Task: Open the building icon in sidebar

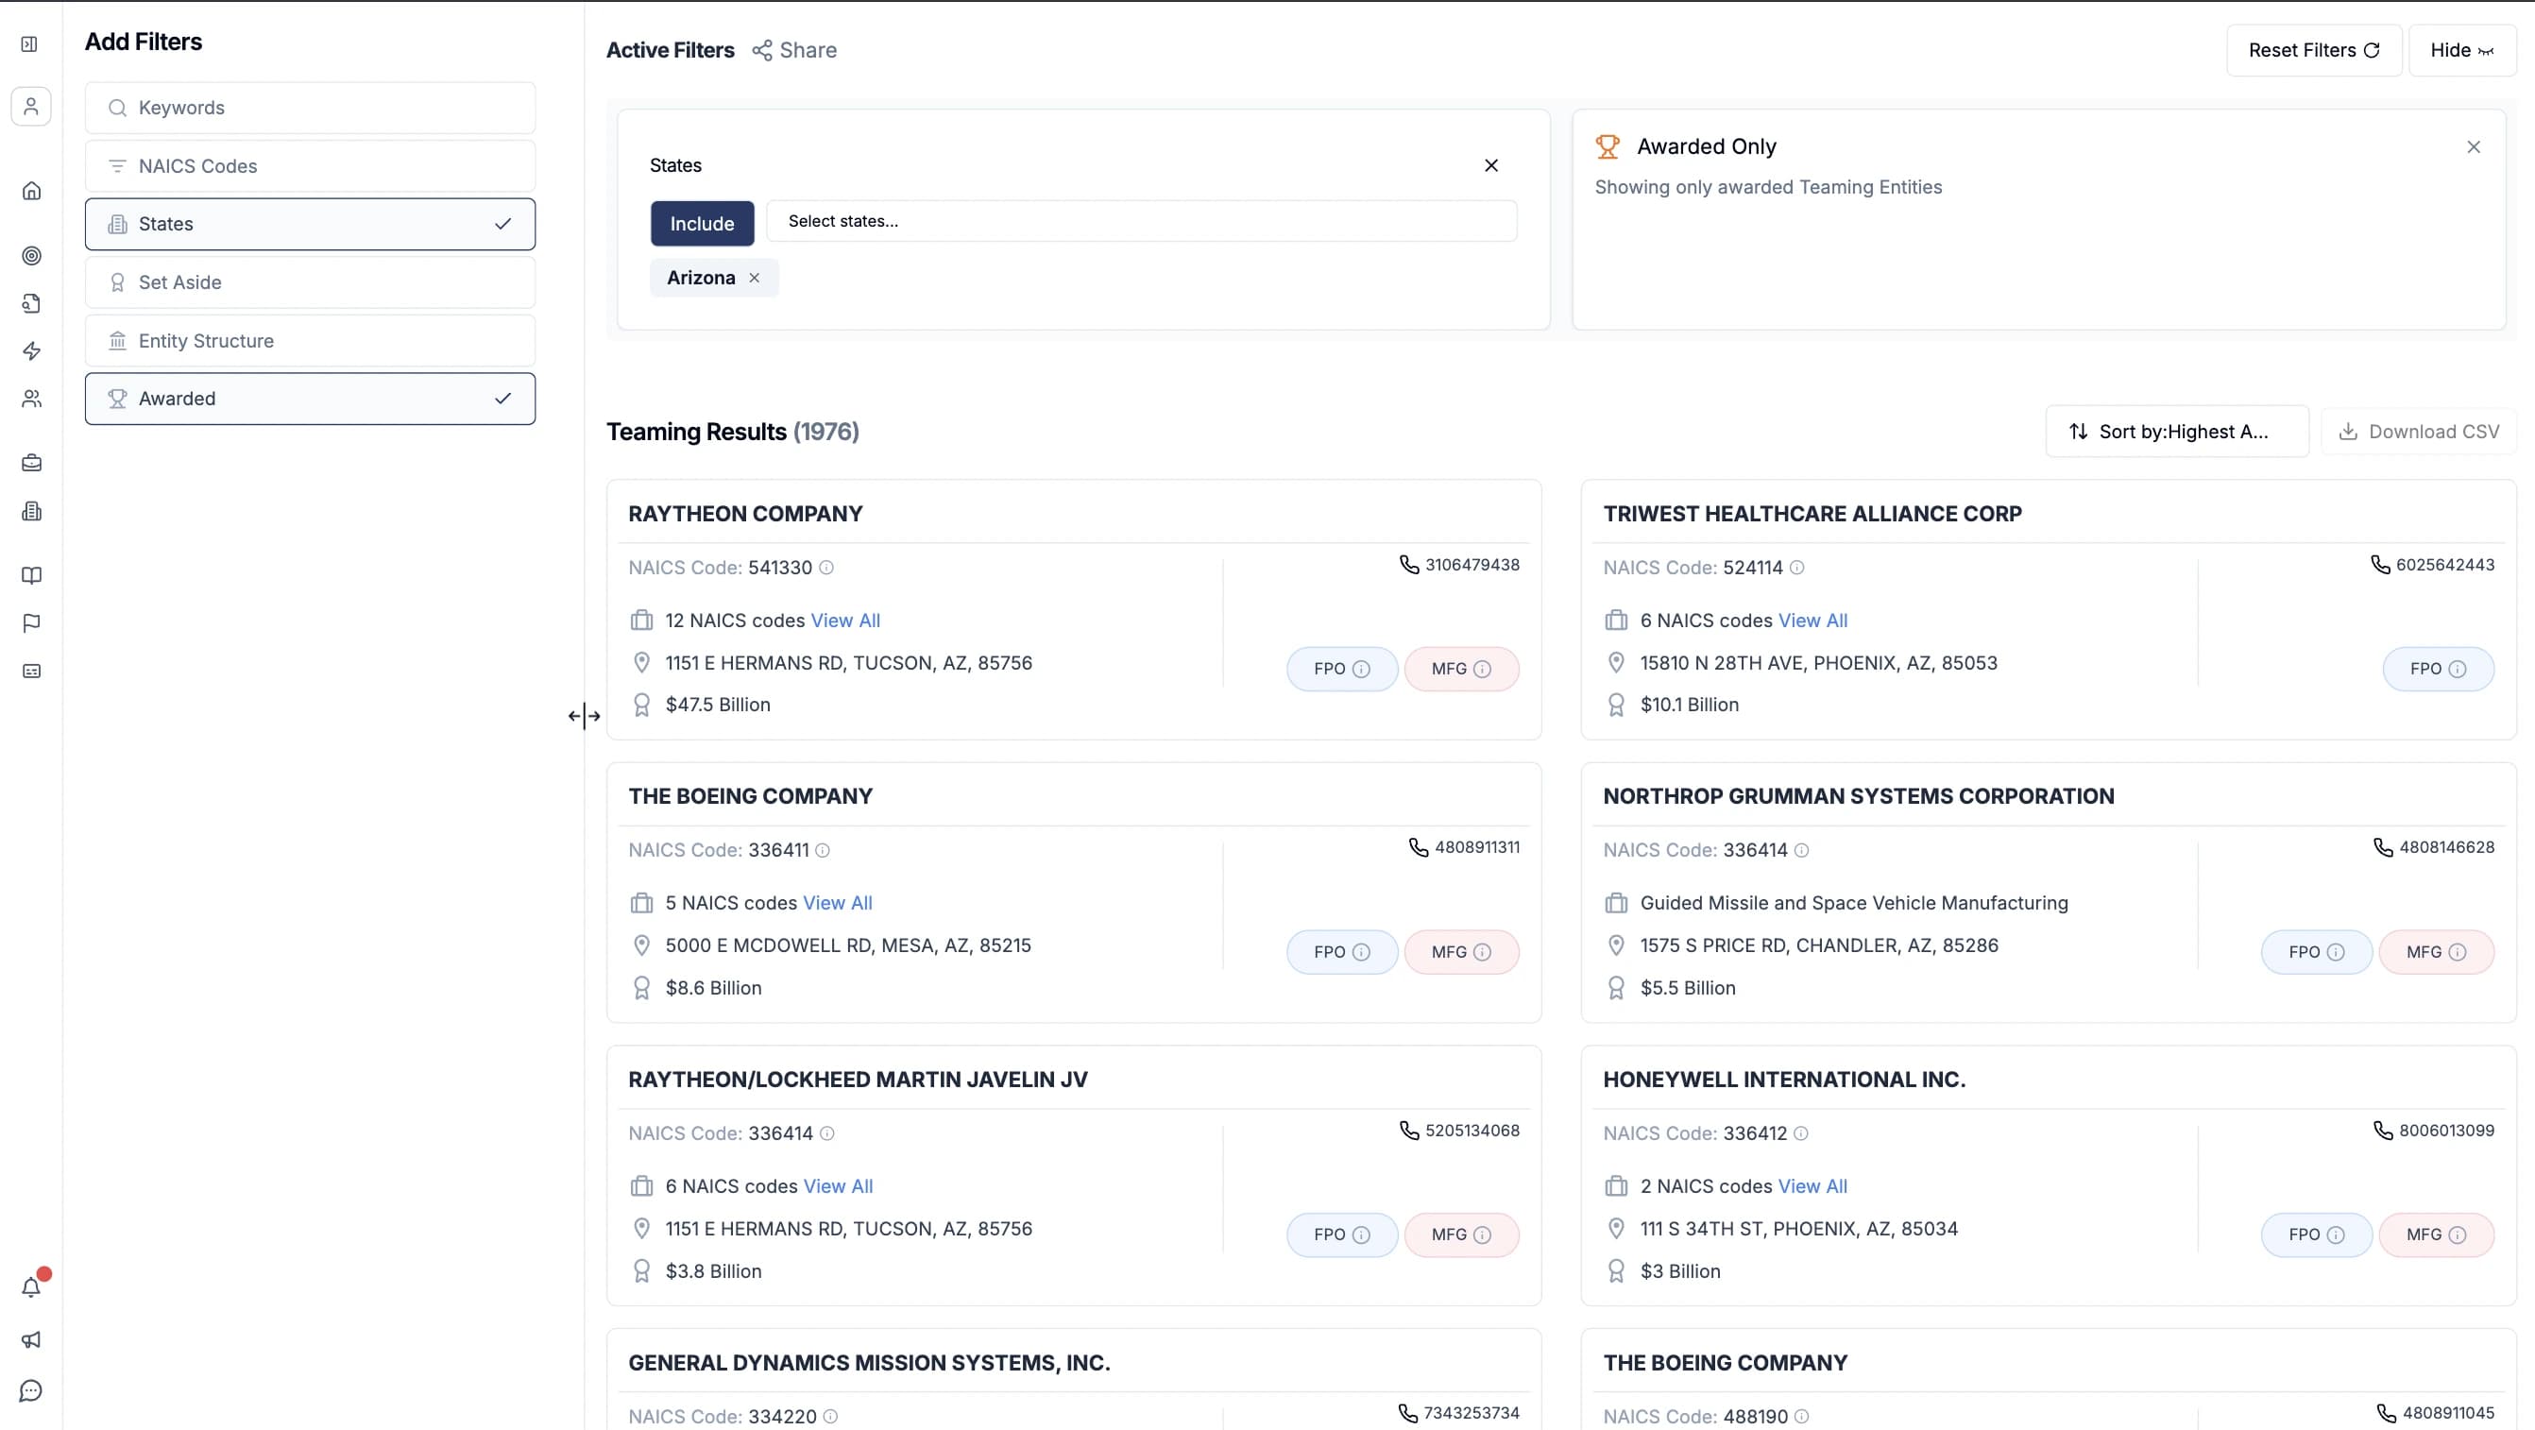Action: tap(31, 511)
